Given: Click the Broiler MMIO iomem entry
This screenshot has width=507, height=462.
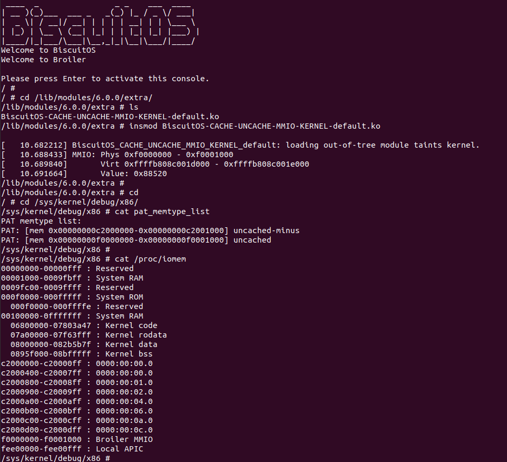Looking at the screenshot, I should coord(77,439).
